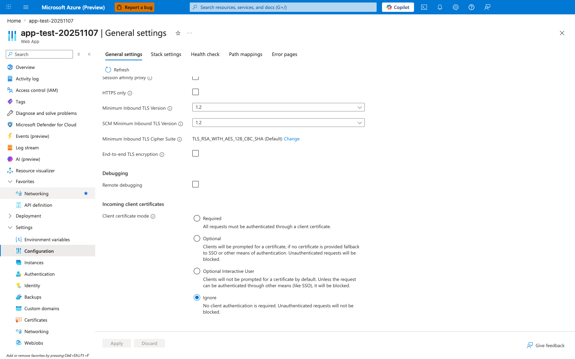This screenshot has height=359, width=575.
Task: Click the Report a bug button
Action: (134, 7)
